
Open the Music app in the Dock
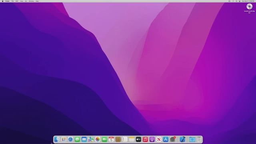coord(145,140)
